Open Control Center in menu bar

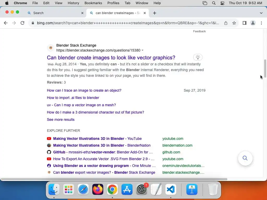(222, 3)
